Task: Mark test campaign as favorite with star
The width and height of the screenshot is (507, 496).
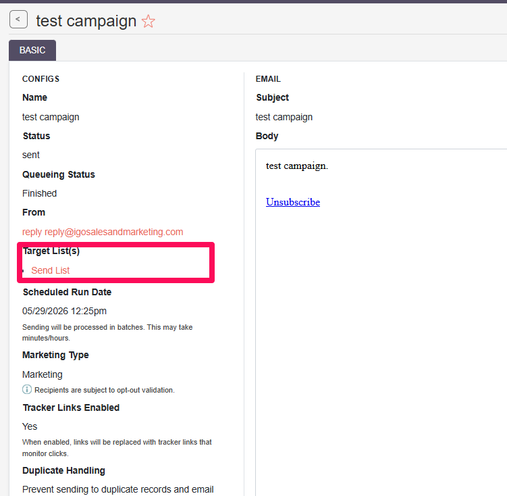Action: click(149, 22)
